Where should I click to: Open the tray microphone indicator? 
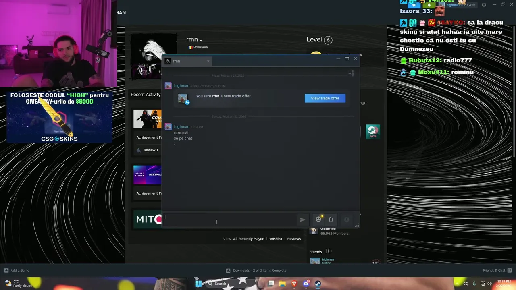pyautogui.click(x=474, y=284)
